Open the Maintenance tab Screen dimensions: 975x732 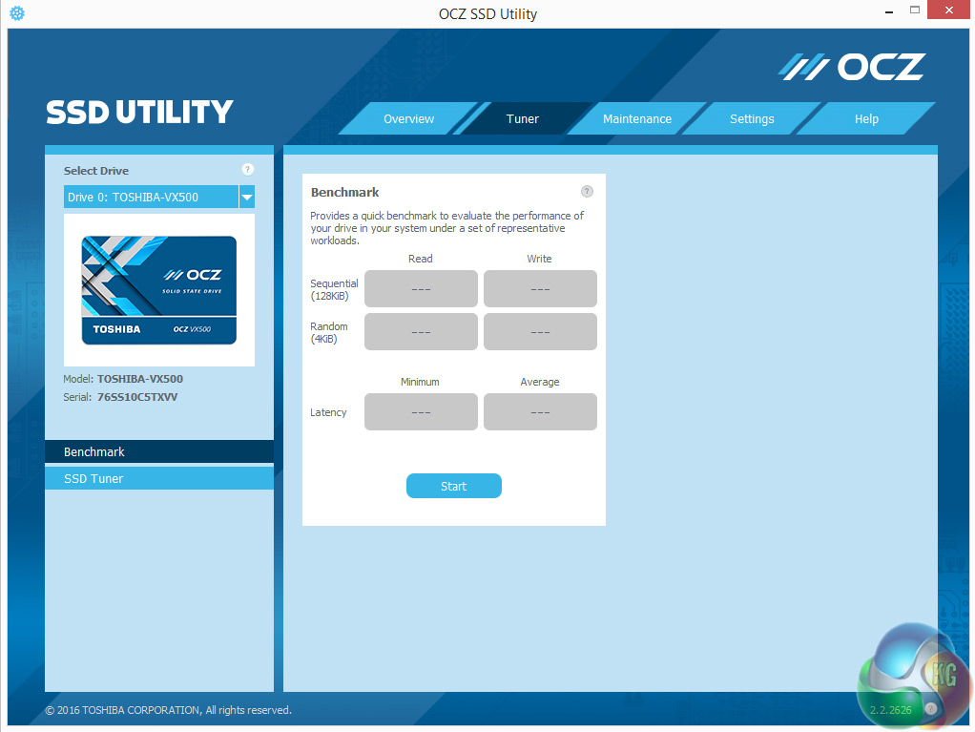(x=636, y=118)
